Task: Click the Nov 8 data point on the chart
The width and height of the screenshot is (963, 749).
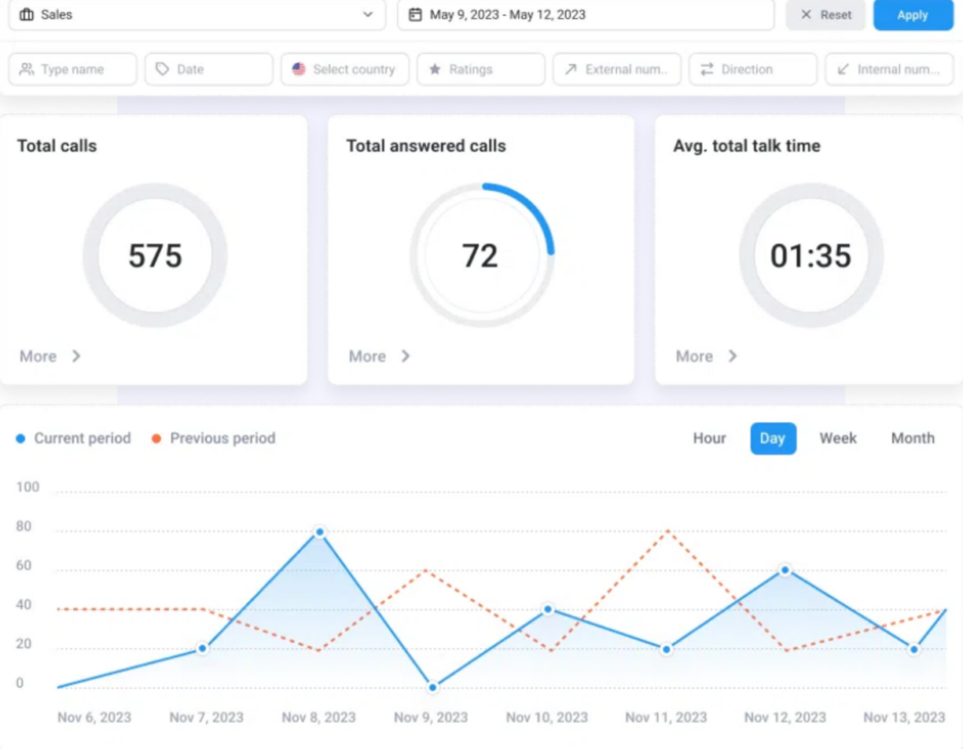Action: [x=319, y=533]
